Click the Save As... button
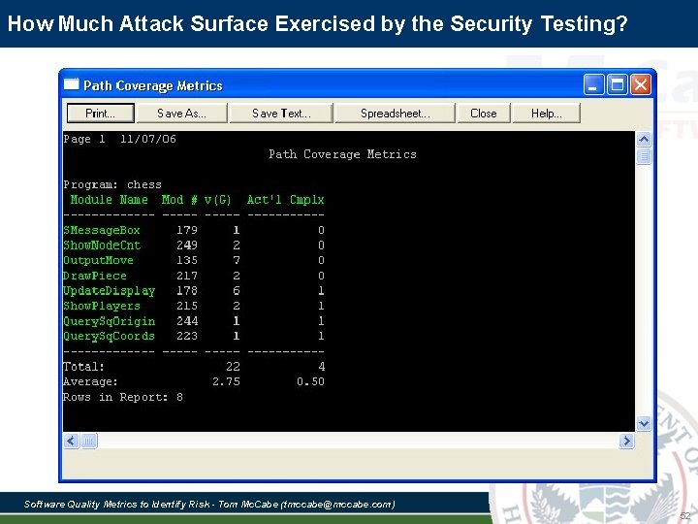Screen dimensions: 698x524 (x=181, y=114)
